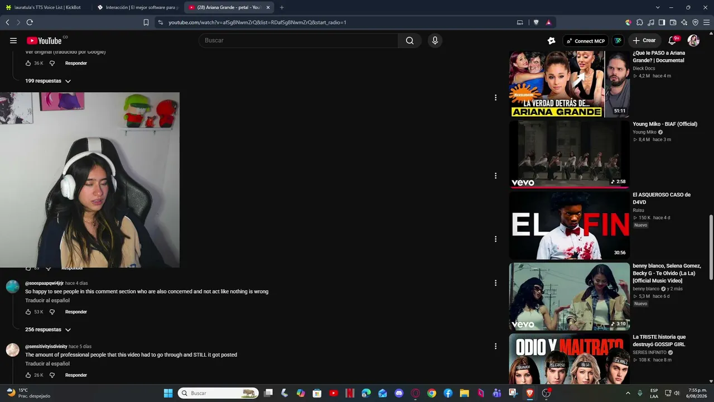The image size is (714, 402).
Task: Click the YouTube URL address bar
Action: pos(335,22)
